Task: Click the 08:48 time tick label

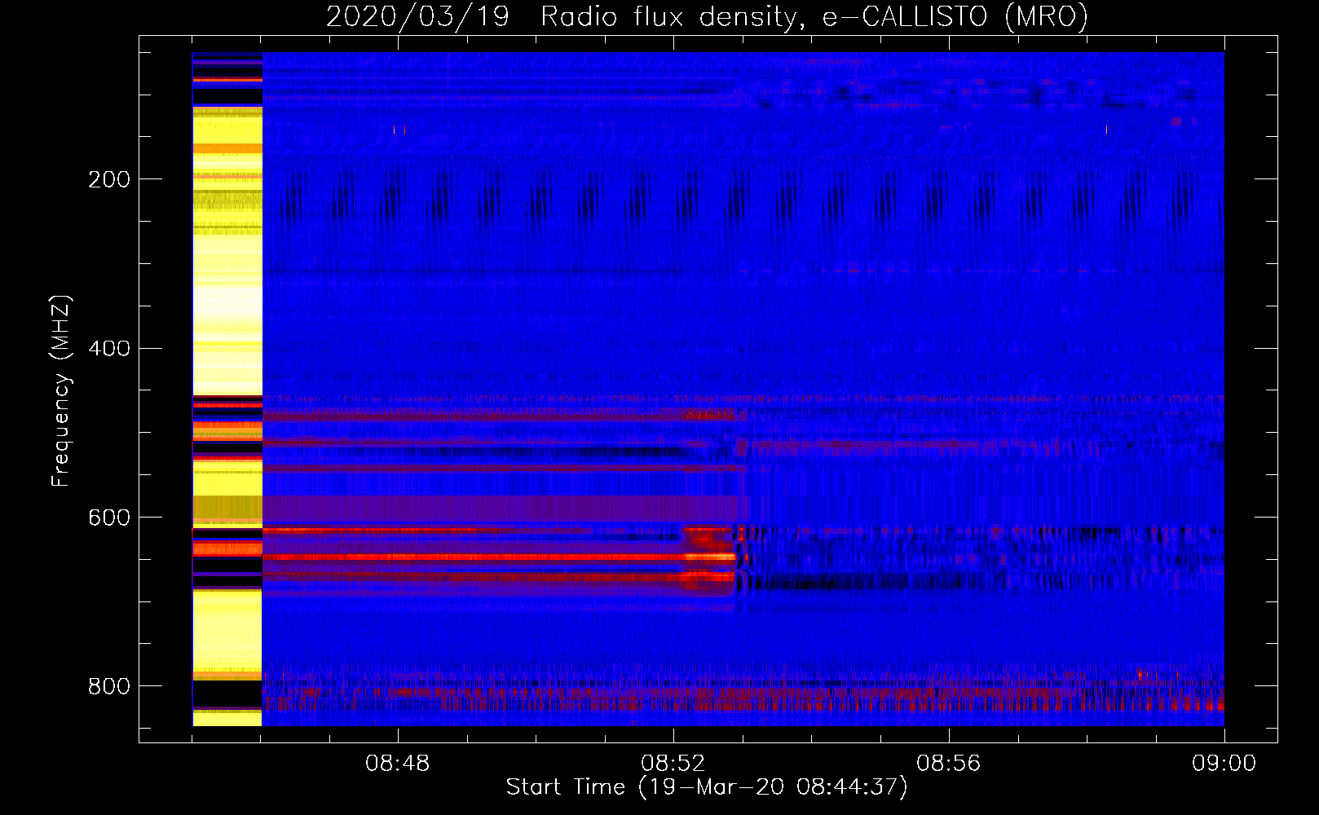Action: pos(398,764)
